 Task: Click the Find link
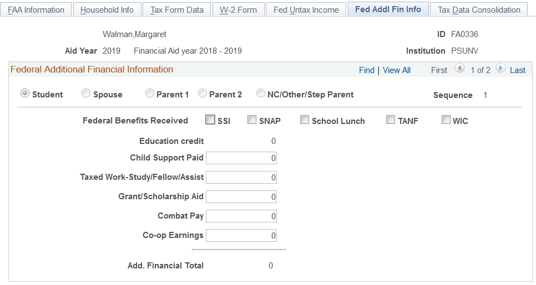[x=366, y=70]
